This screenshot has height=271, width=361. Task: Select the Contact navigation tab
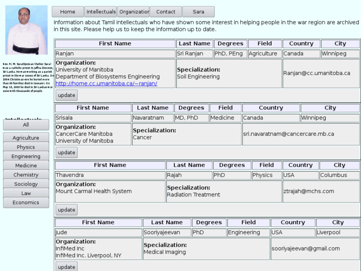click(x=166, y=12)
